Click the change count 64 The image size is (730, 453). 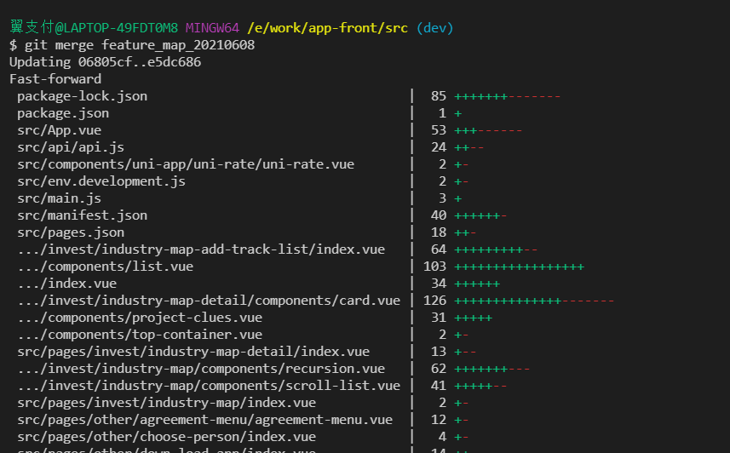pyautogui.click(x=439, y=249)
